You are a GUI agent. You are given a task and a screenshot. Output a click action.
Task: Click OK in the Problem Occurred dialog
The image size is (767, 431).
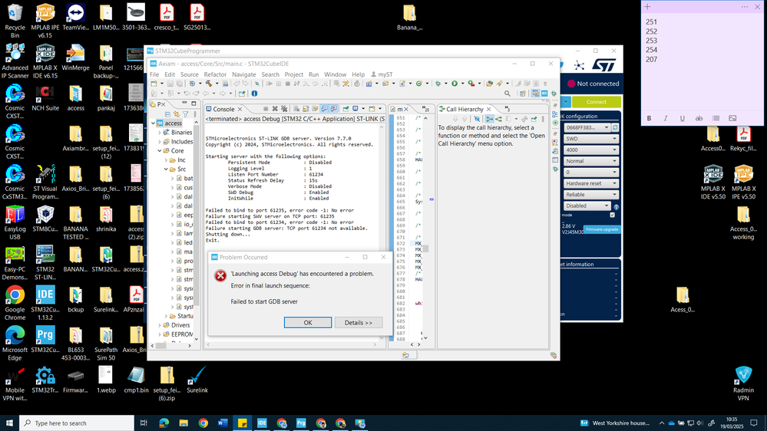click(308, 323)
